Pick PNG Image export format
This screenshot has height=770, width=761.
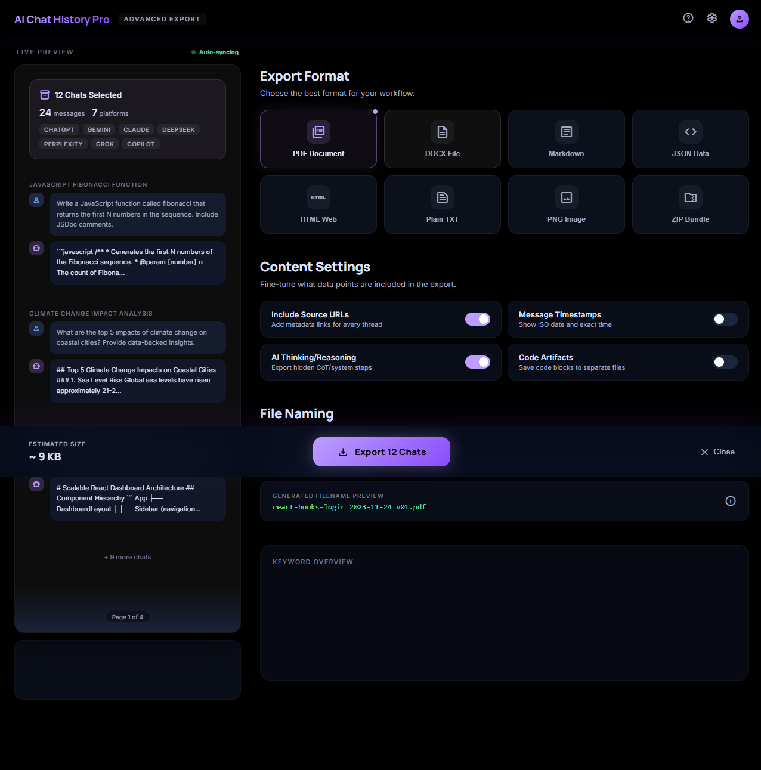click(567, 205)
